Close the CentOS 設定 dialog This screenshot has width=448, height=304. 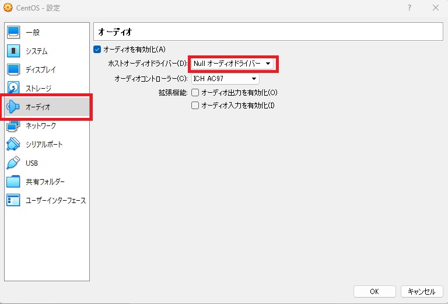point(436,8)
